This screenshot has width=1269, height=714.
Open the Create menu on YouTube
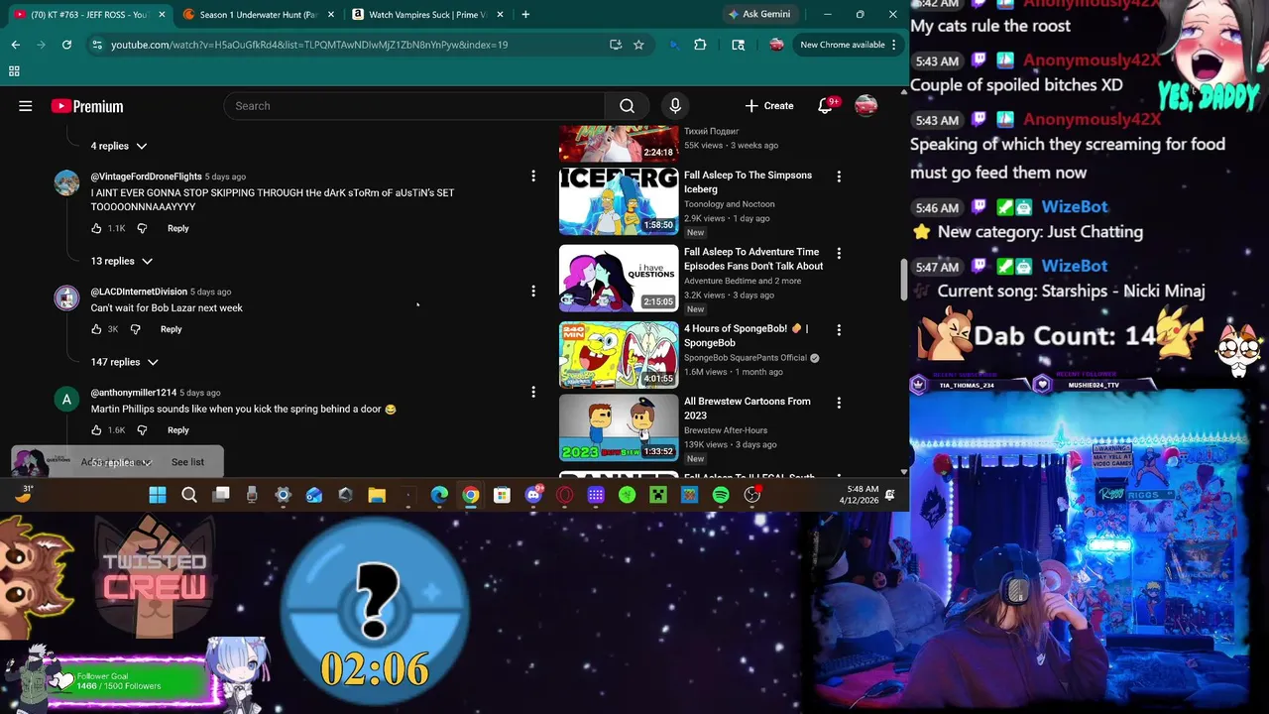click(x=769, y=106)
